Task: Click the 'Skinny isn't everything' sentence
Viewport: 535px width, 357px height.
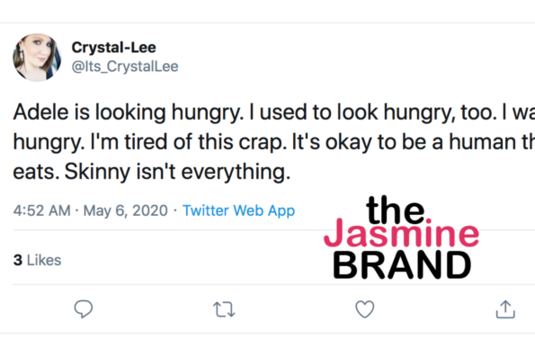Action: pyautogui.click(x=177, y=172)
